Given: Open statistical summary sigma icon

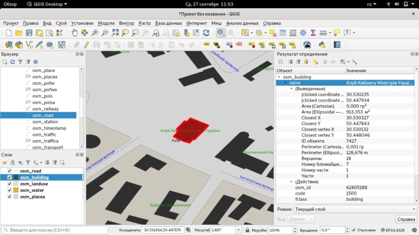Looking at the screenshot, I should (313, 33).
